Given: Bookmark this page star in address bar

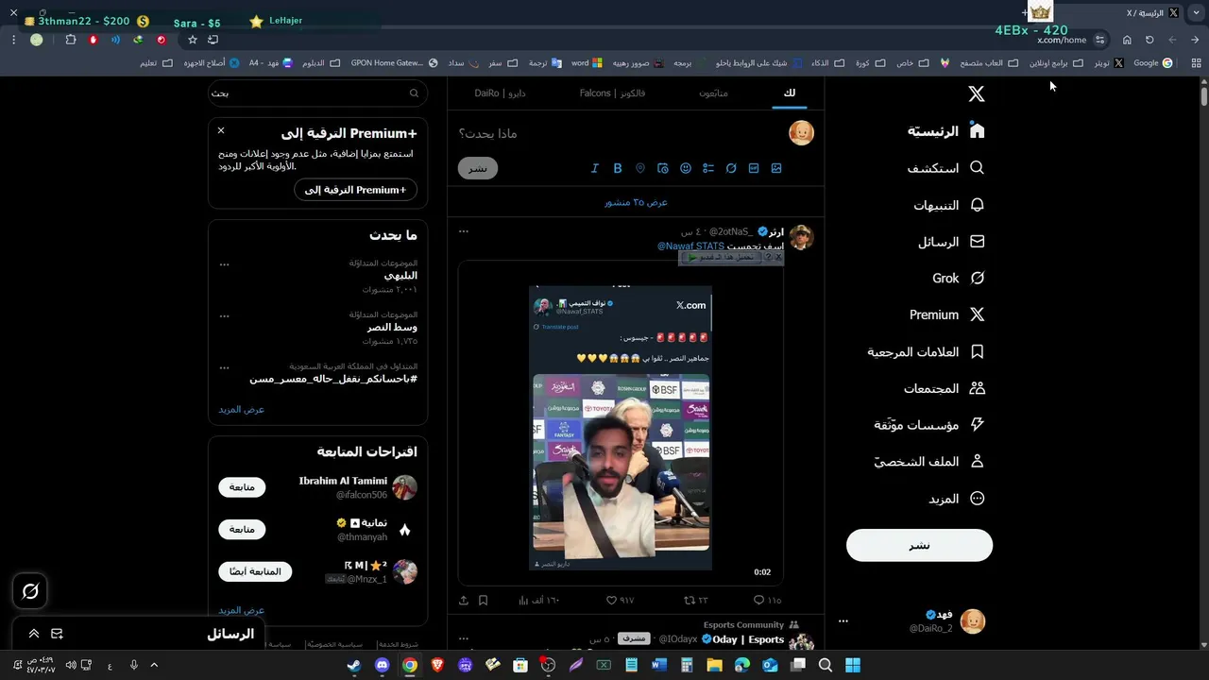Looking at the screenshot, I should (193, 40).
